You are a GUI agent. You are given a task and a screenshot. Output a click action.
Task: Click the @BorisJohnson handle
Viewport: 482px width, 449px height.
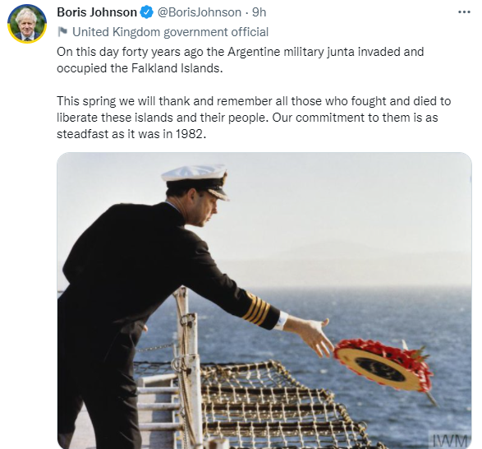[200, 12]
